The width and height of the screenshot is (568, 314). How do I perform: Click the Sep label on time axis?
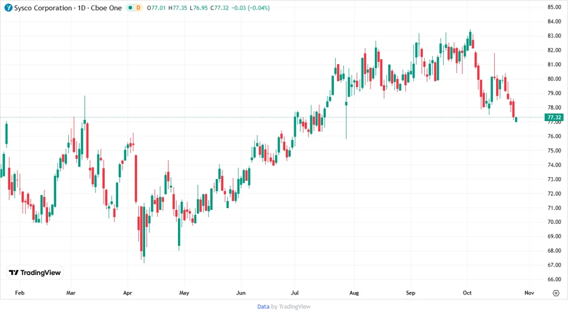410,293
